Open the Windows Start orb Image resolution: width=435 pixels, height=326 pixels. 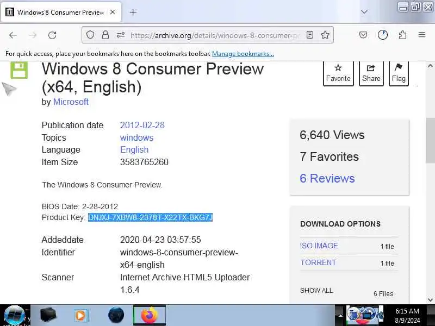15,315
